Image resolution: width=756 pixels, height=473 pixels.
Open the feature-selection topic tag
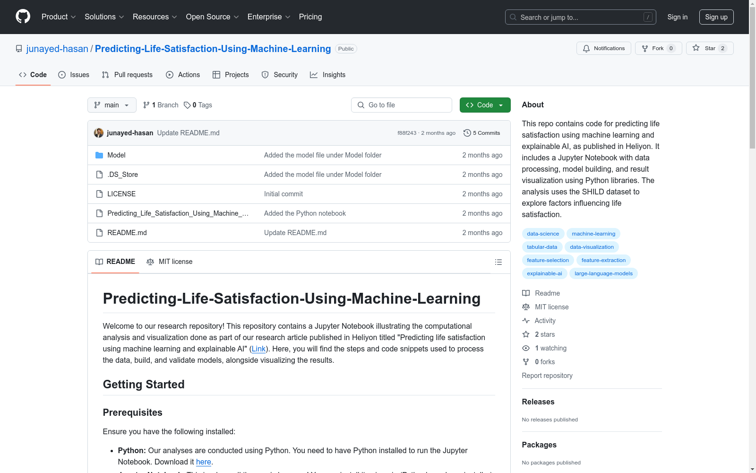point(548,260)
